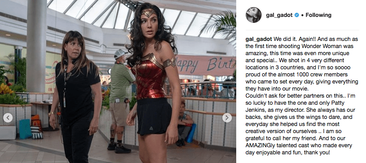Viewport: 366px width, 163px height.
Task: Click the pink Happy Birthday banner
Action: point(205,65)
